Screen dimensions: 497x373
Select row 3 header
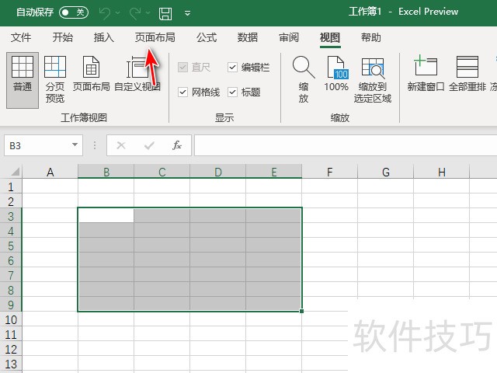(11, 216)
